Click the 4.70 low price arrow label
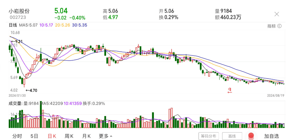The width and height of the screenshot is (292, 140). click(31, 90)
